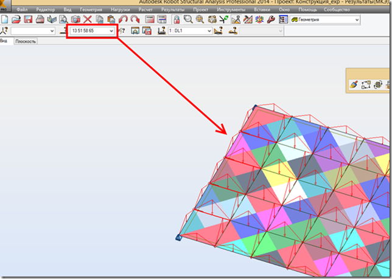Click the paintbrush icon in floating panel
Viewport: 392px width, 279px height.
click(354, 84)
